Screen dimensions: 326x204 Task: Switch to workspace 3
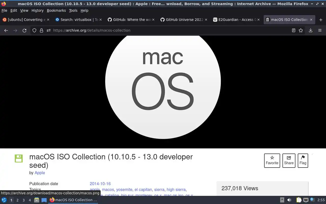point(23,200)
